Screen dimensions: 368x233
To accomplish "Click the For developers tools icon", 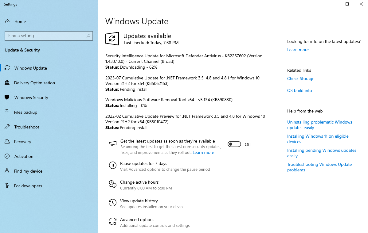I will point(7,186).
